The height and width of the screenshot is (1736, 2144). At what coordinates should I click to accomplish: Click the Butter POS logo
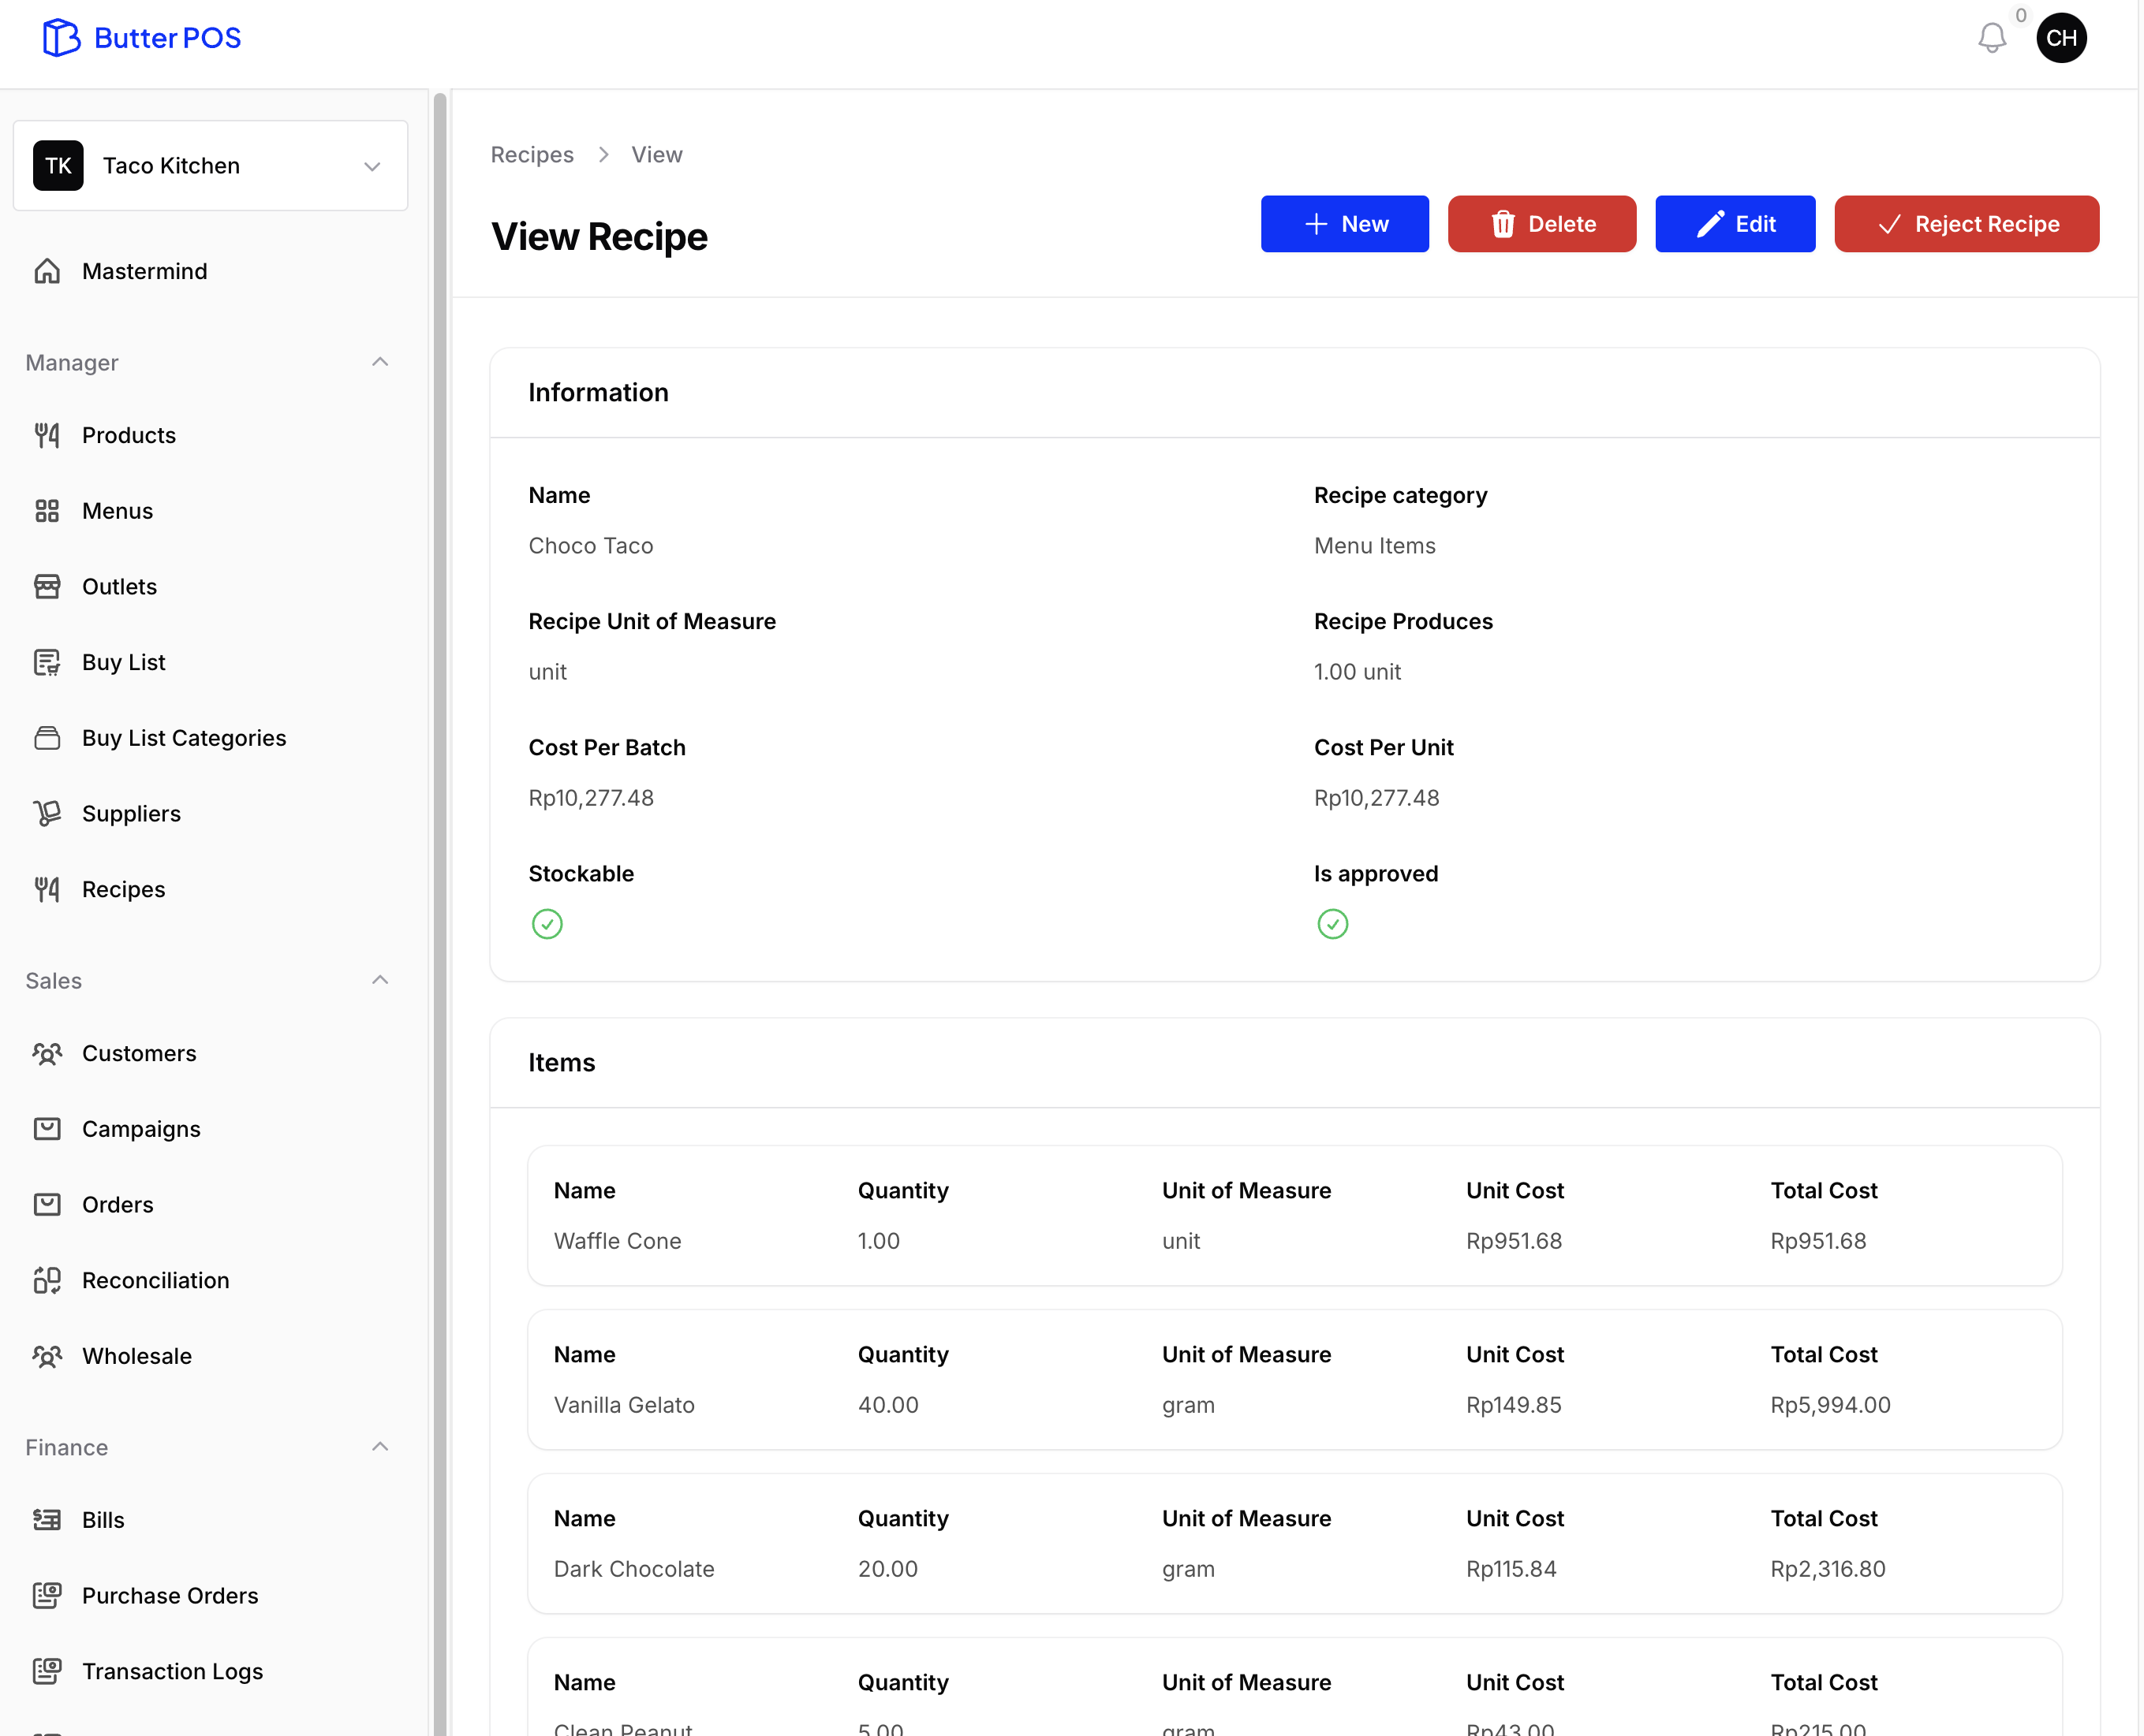click(141, 38)
